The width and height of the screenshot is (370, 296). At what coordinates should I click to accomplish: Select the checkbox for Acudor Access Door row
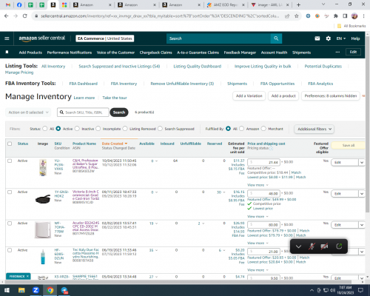[10, 223]
